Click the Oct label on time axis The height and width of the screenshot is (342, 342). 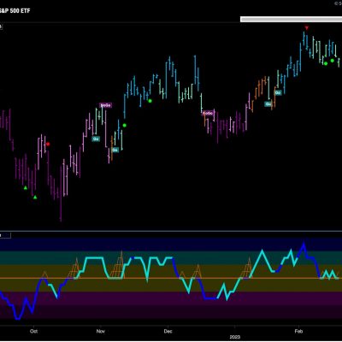coord(34,331)
